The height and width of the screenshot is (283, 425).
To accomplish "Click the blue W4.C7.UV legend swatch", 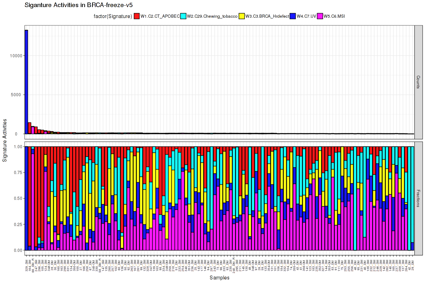I will click(x=293, y=16).
